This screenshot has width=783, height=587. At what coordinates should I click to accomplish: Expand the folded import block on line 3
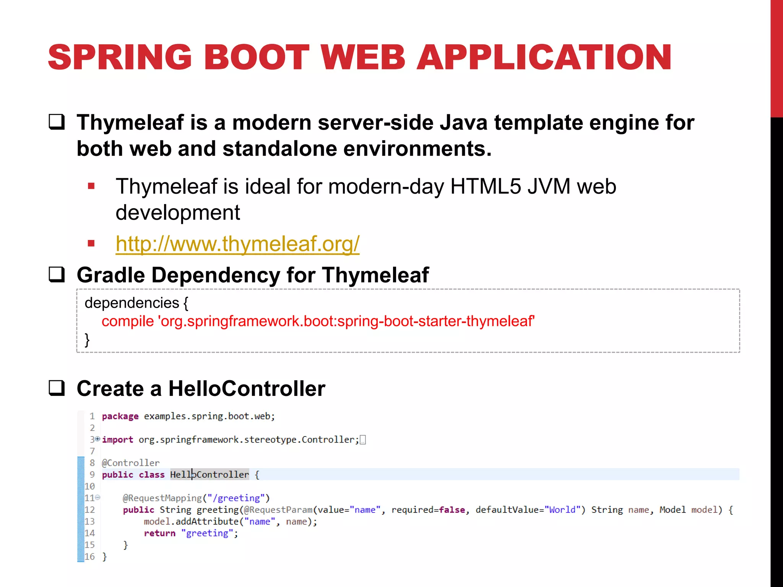(97, 439)
